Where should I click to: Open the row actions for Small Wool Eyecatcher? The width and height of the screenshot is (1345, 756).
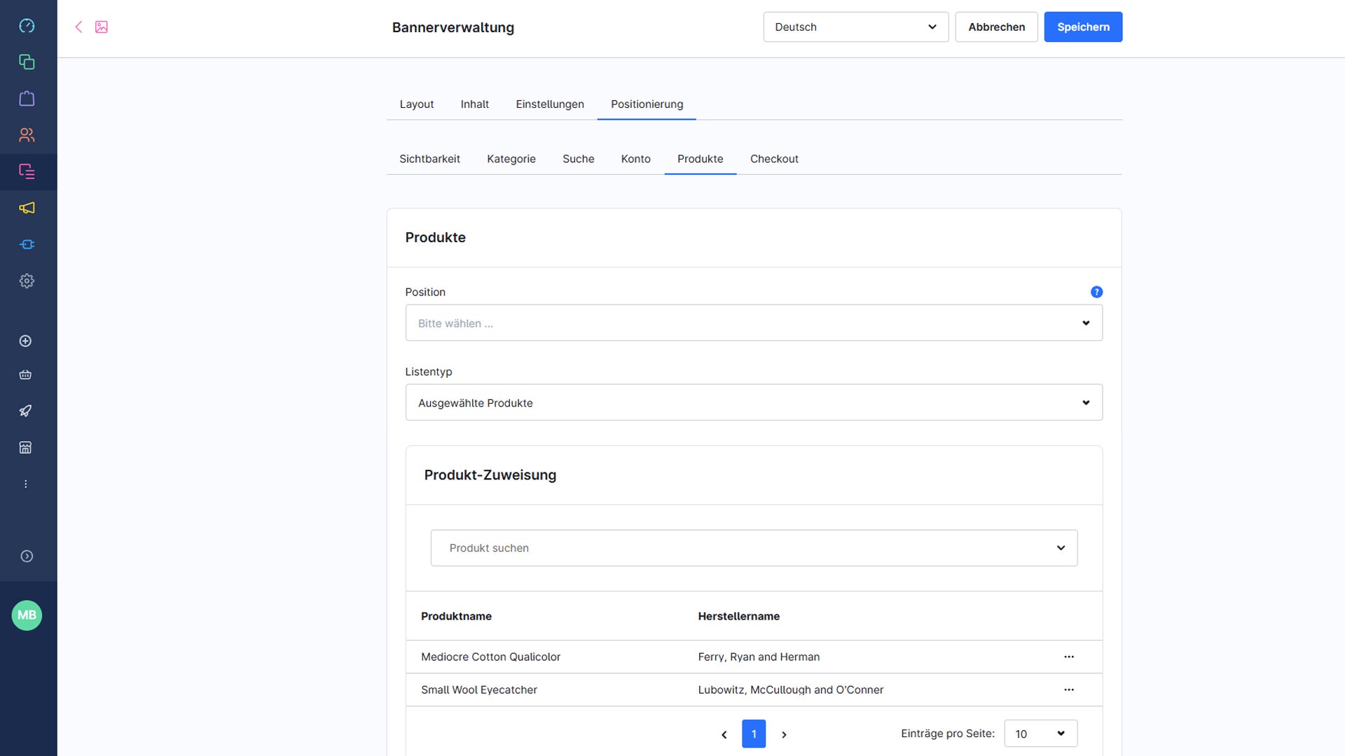(1068, 689)
